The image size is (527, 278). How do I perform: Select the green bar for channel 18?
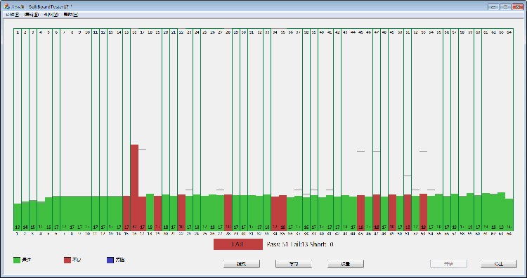point(150,212)
